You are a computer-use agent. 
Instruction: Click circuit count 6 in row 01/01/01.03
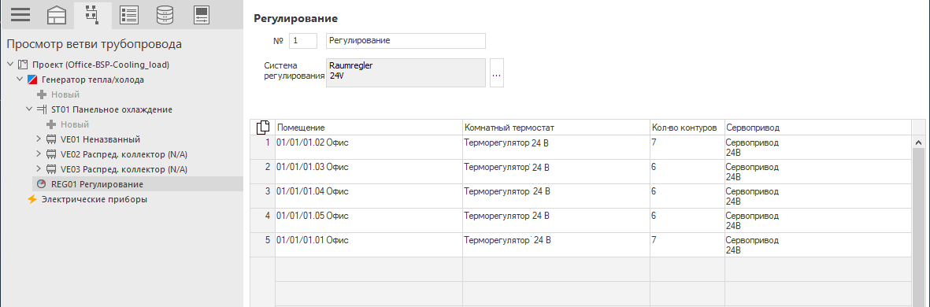[x=687, y=172]
